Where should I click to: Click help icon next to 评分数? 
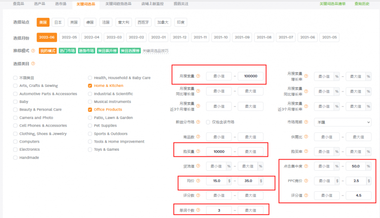click(x=198, y=195)
